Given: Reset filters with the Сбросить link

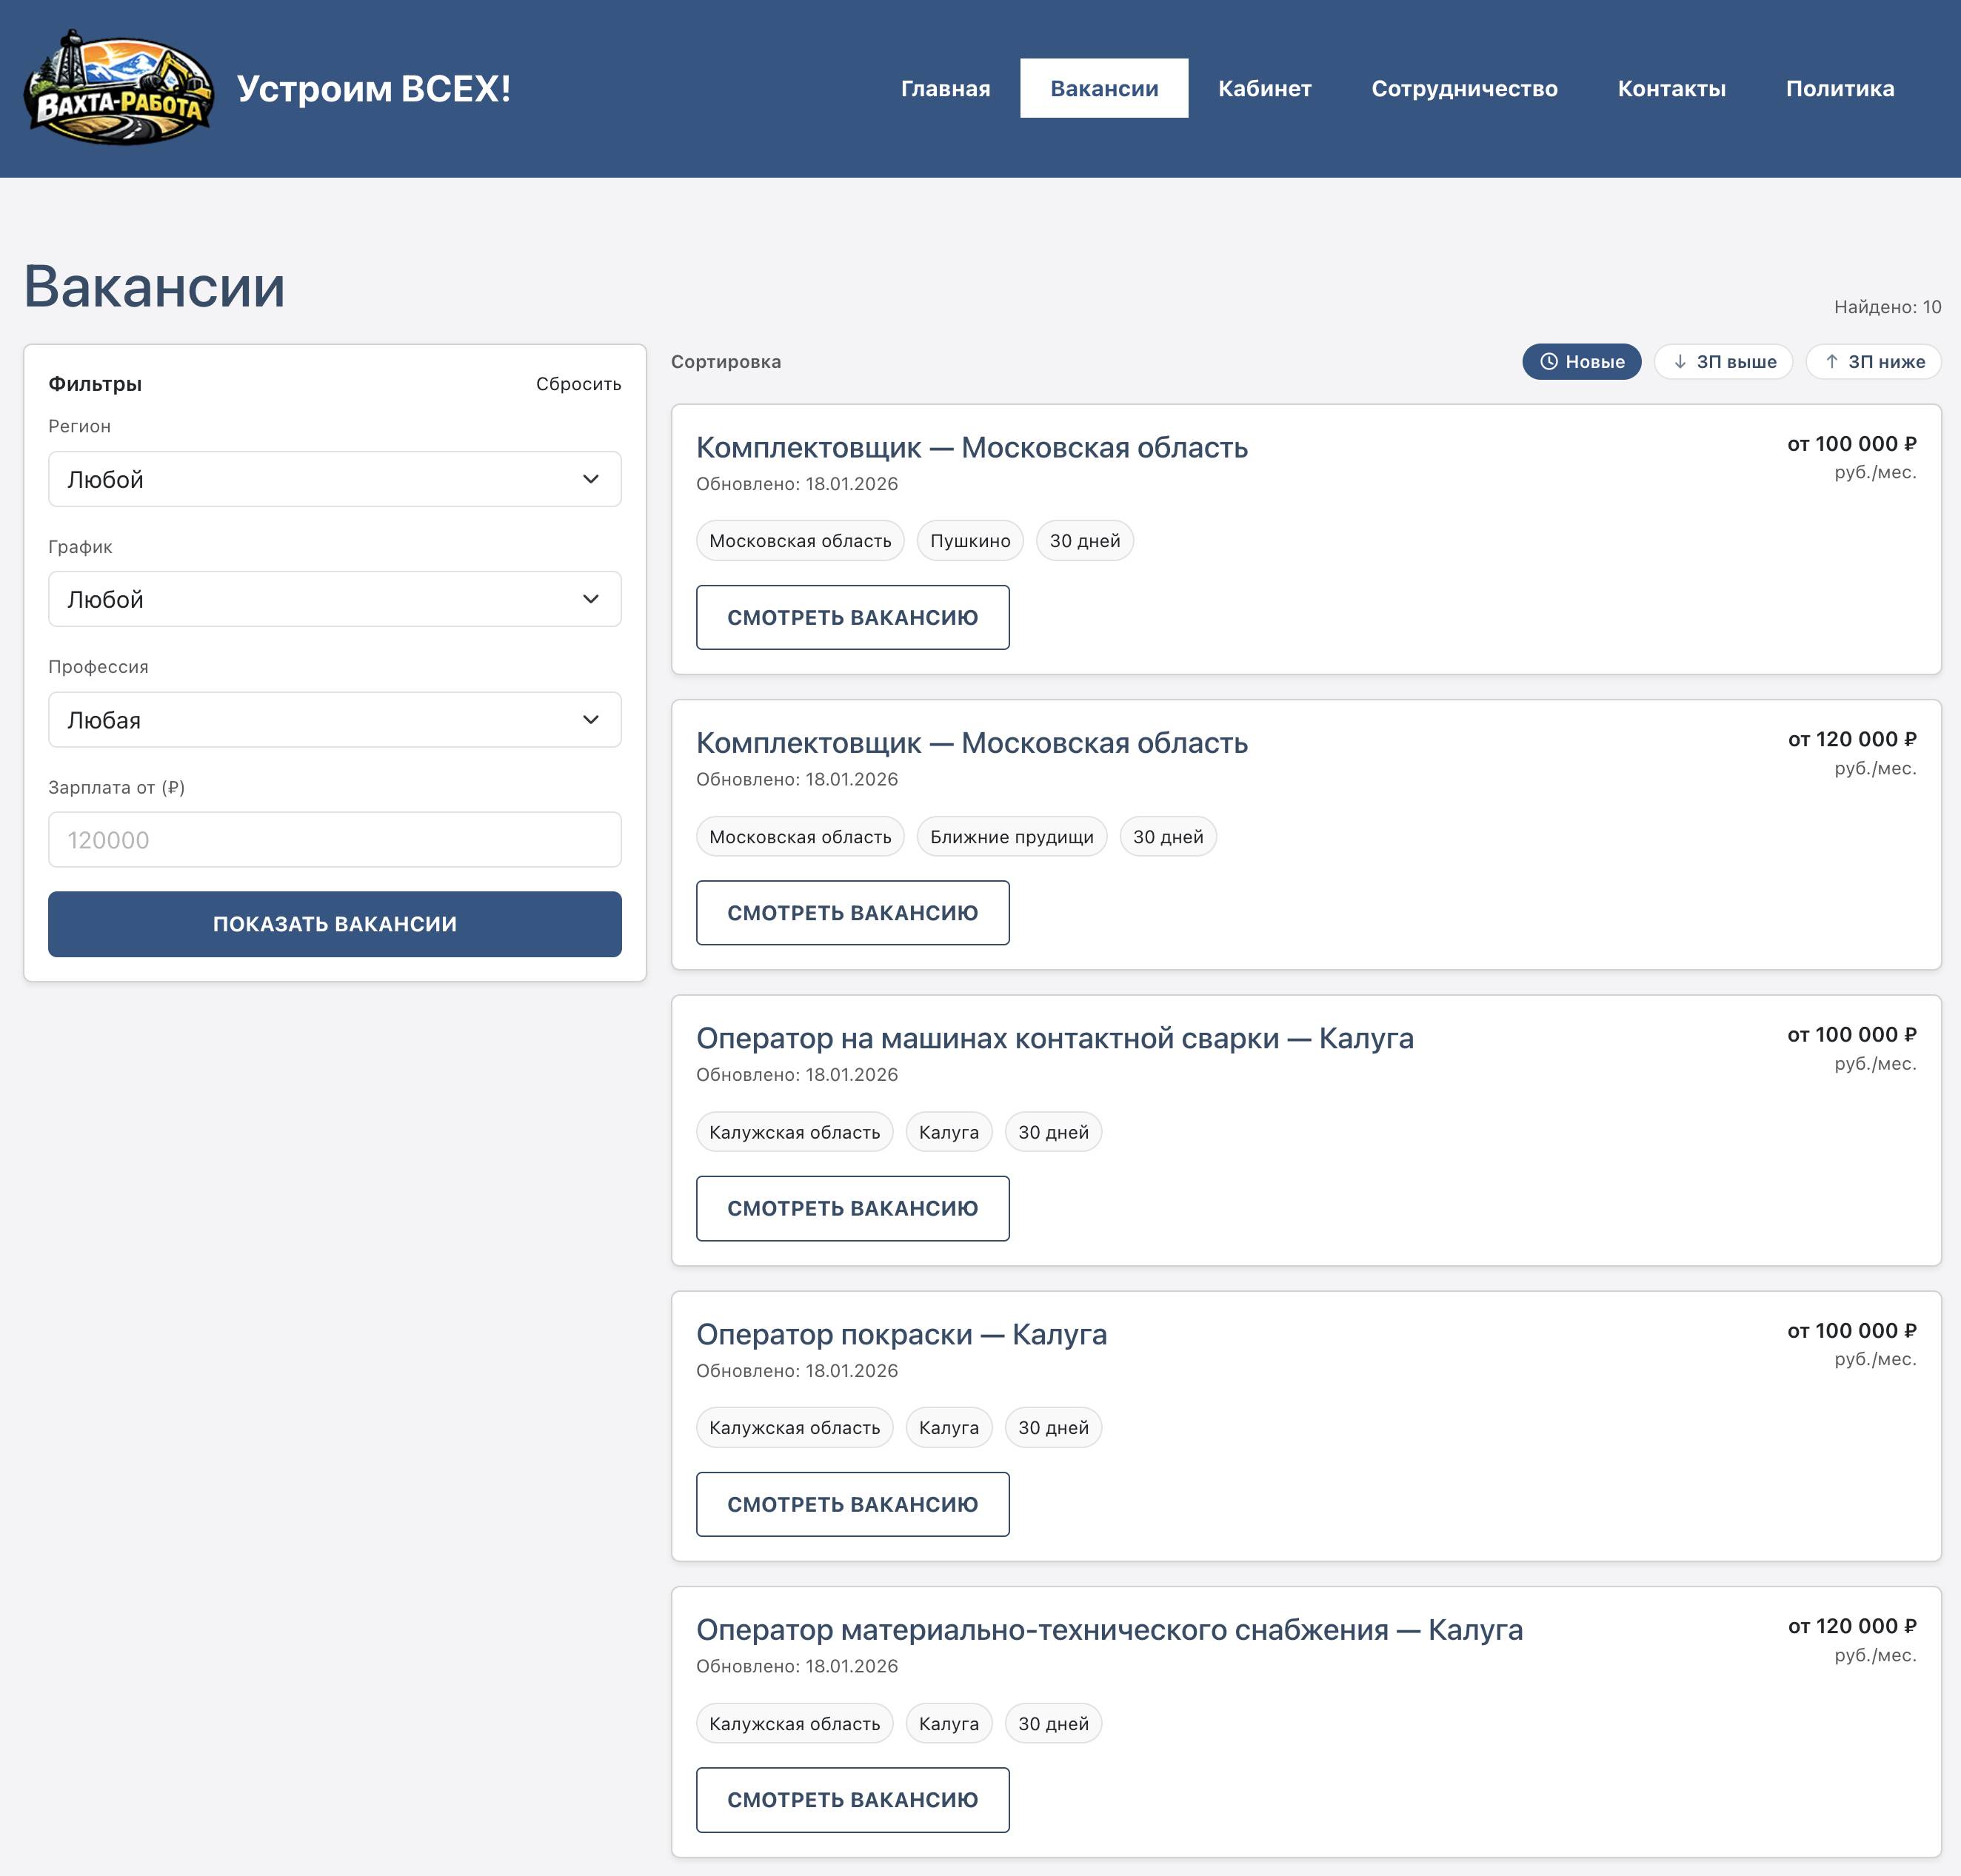Looking at the screenshot, I should pyautogui.click(x=578, y=384).
